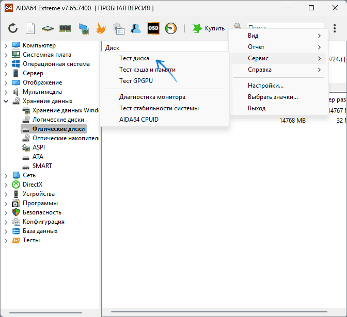Click Выход to exit the program
This screenshot has height=317, width=347.
279,108
